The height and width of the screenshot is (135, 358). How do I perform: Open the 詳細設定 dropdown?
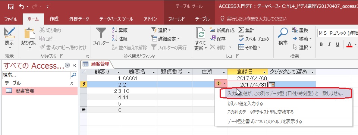166,39
